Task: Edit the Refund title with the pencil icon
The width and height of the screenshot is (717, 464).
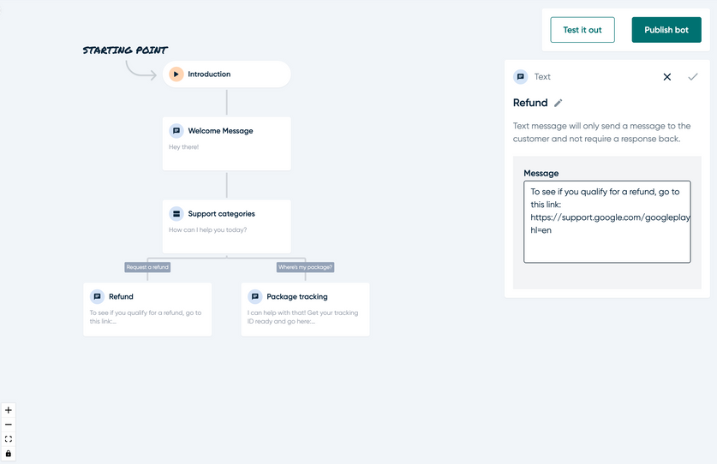Action: [x=558, y=103]
